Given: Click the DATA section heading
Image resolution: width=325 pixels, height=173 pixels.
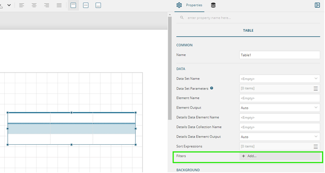Looking at the screenshot, I should coord(181,69).
